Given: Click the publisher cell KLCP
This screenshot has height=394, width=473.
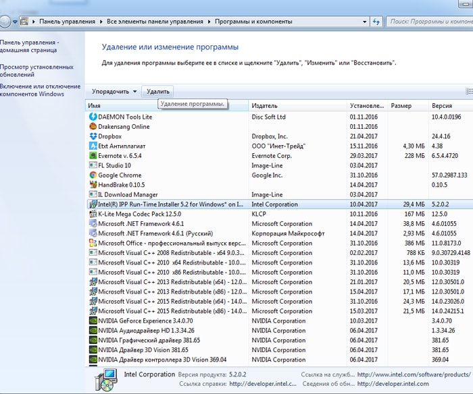Looking at the screenshot, I should (259, 214).
